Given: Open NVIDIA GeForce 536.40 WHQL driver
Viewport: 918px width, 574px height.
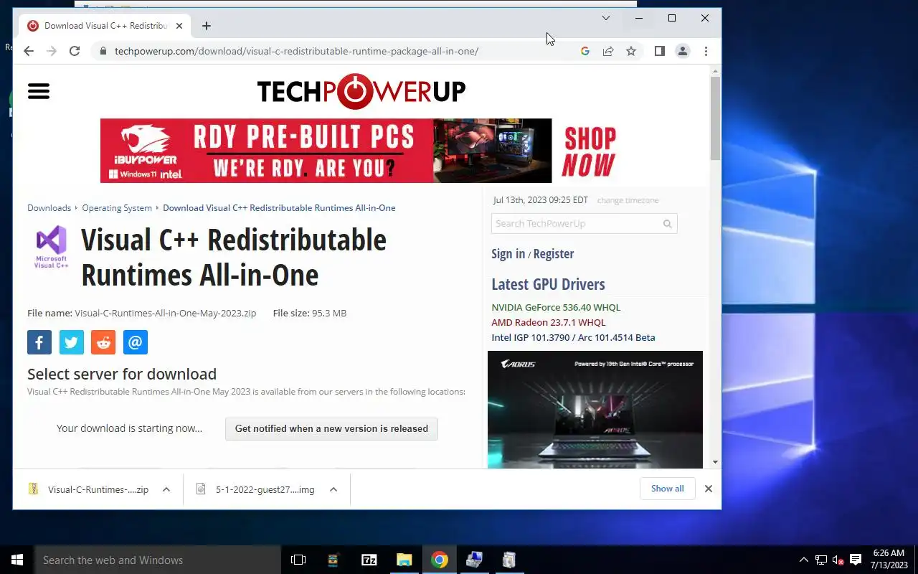Looking at the screenshot, I should [556, 307].
